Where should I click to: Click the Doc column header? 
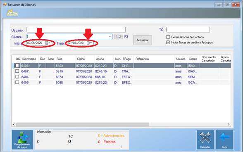point(43,59)
